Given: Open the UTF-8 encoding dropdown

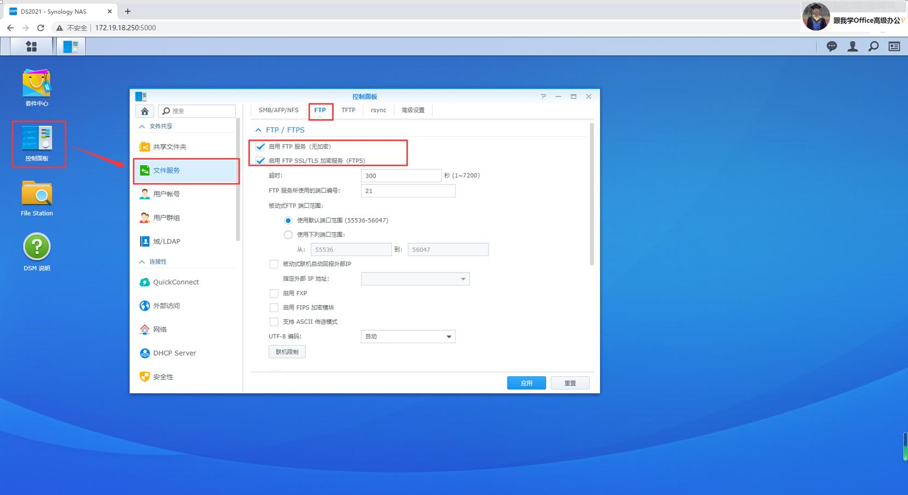Looking at the screenshot, I should click(408, 336).
